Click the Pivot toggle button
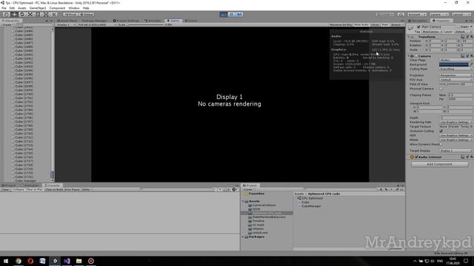474x266 pixels. [x=70, y=15]
